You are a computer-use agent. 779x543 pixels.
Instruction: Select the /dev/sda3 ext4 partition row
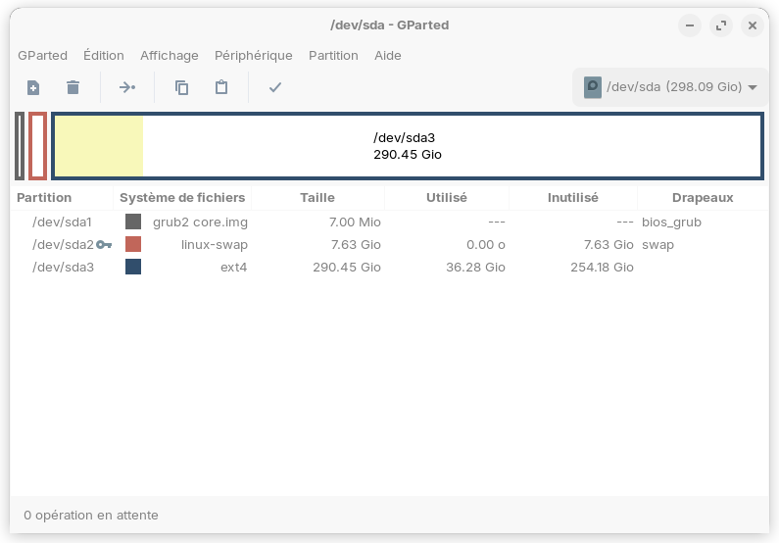point(63,267)
